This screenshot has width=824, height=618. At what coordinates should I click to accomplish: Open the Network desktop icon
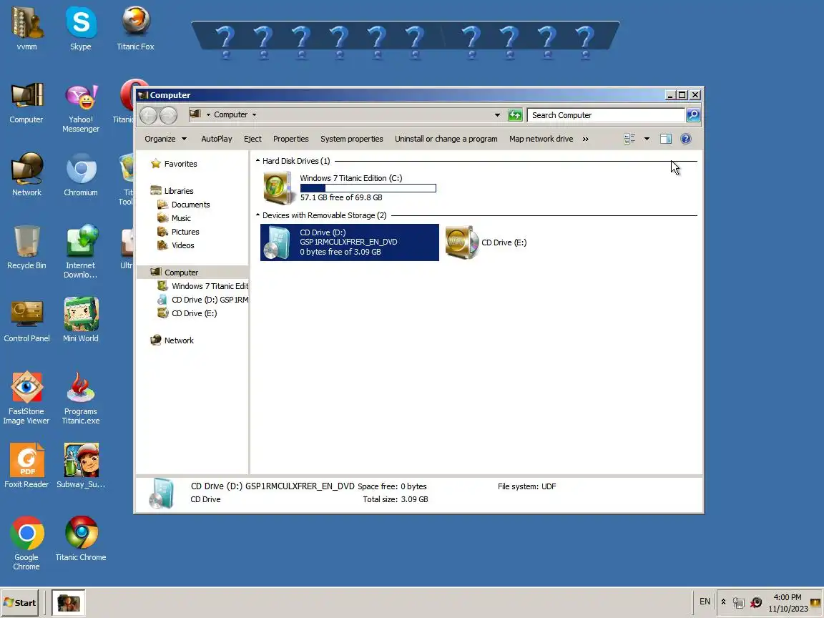tap(26, 175)
